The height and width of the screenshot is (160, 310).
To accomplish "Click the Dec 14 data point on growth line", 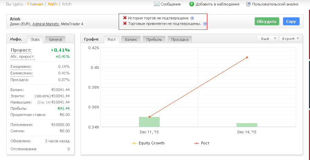I will click(x=247, y=57).
